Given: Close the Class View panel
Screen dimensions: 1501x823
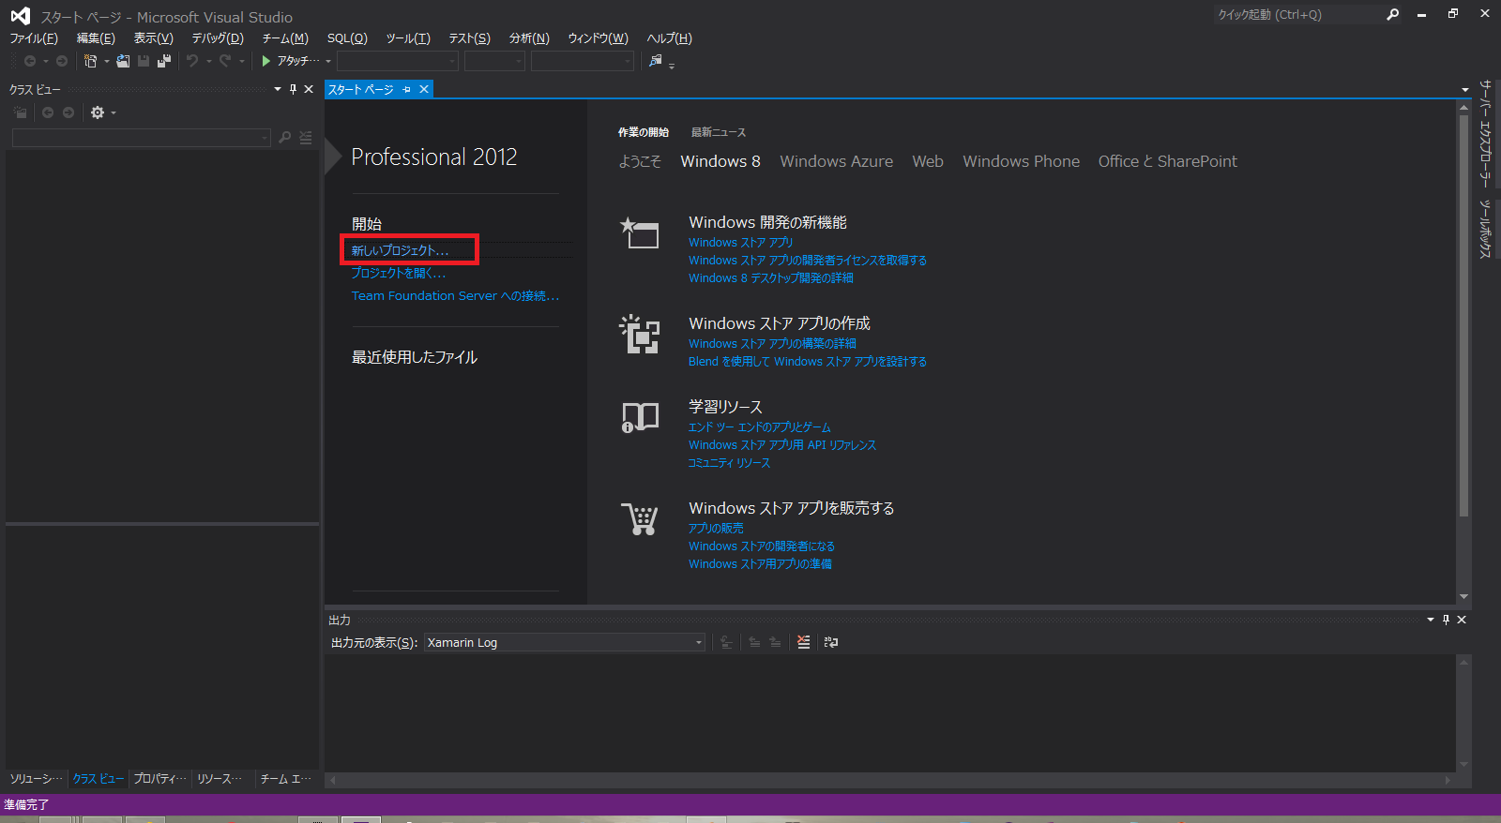Looking at the screenshot, I should pos(309,89).
